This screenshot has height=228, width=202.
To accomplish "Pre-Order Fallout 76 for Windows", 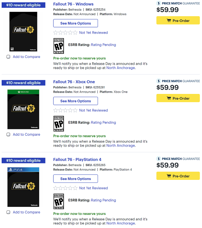I will [x=178, y=21].
